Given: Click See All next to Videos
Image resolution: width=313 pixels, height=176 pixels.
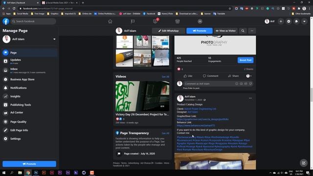Looking at the screenshot, I should pos(165,77).
